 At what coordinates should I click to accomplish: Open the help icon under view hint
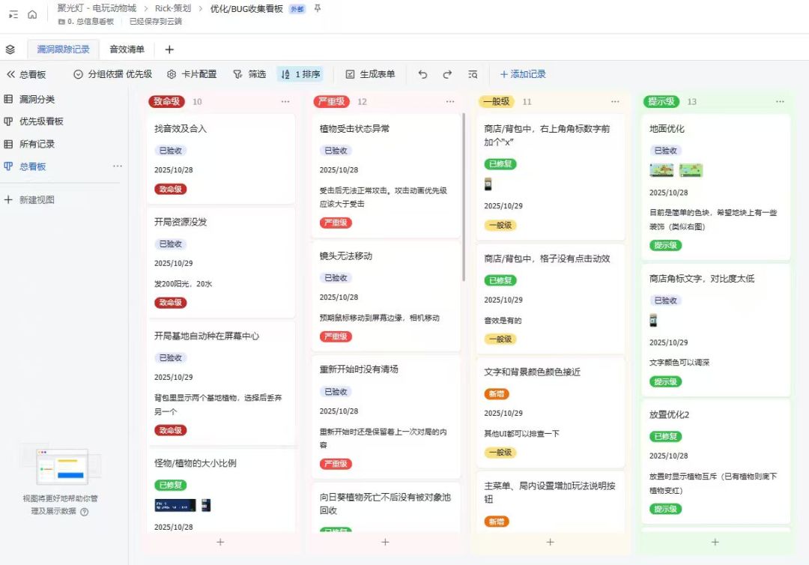(x=85, y=512)
